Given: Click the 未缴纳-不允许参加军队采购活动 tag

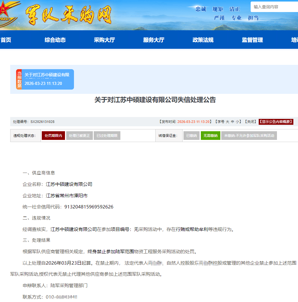Looking at the screenshot, I should 249,136.
